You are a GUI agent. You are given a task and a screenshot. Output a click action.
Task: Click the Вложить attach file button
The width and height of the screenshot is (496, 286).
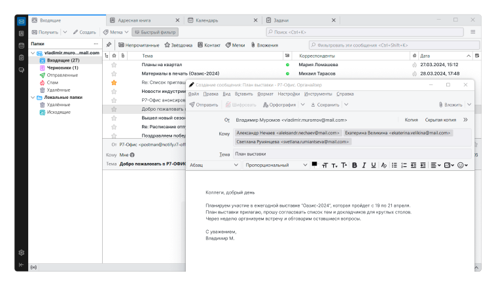point(450,105)
